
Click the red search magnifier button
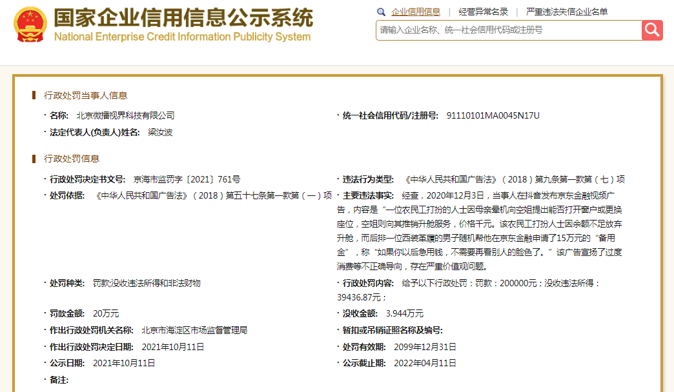click(x=652, y=30)
